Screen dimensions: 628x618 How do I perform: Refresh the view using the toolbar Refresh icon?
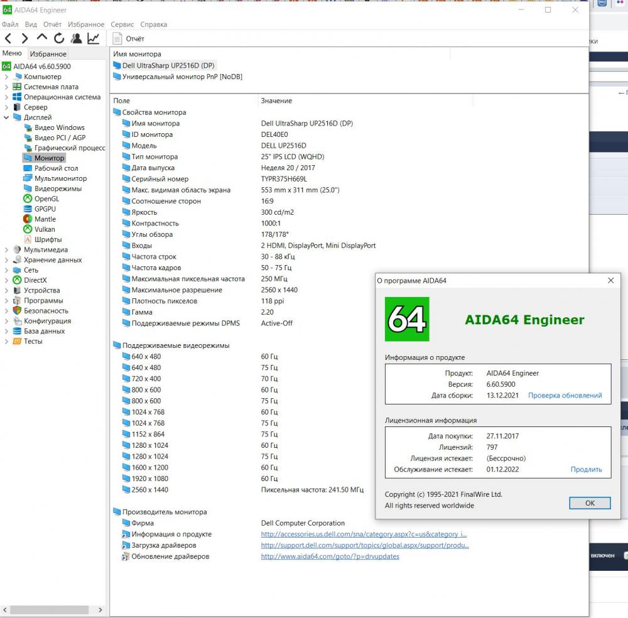(x=59, y=38)
